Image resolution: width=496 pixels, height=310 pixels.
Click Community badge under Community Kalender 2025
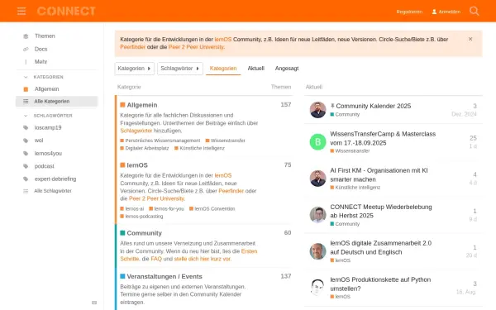(345, 115)
